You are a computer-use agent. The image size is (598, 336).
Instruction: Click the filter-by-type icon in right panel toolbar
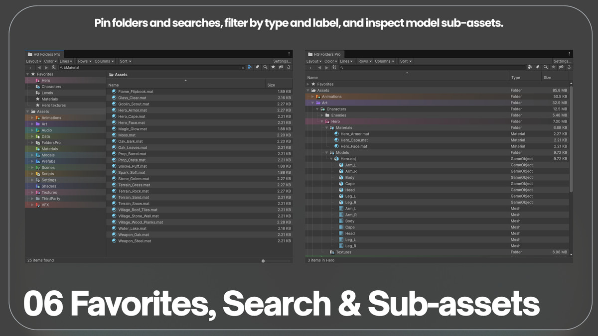[x=530, y=67]
